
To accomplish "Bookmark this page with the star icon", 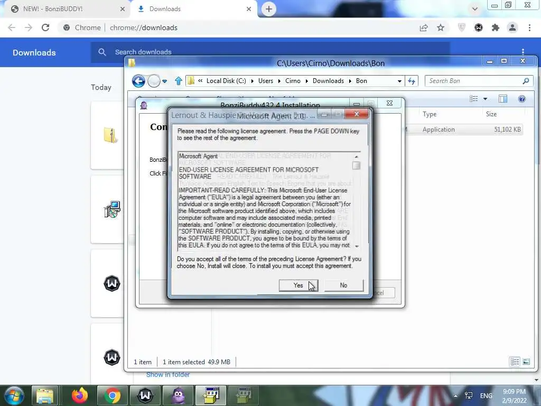I will pyautogui.click(x=441, y=27).
